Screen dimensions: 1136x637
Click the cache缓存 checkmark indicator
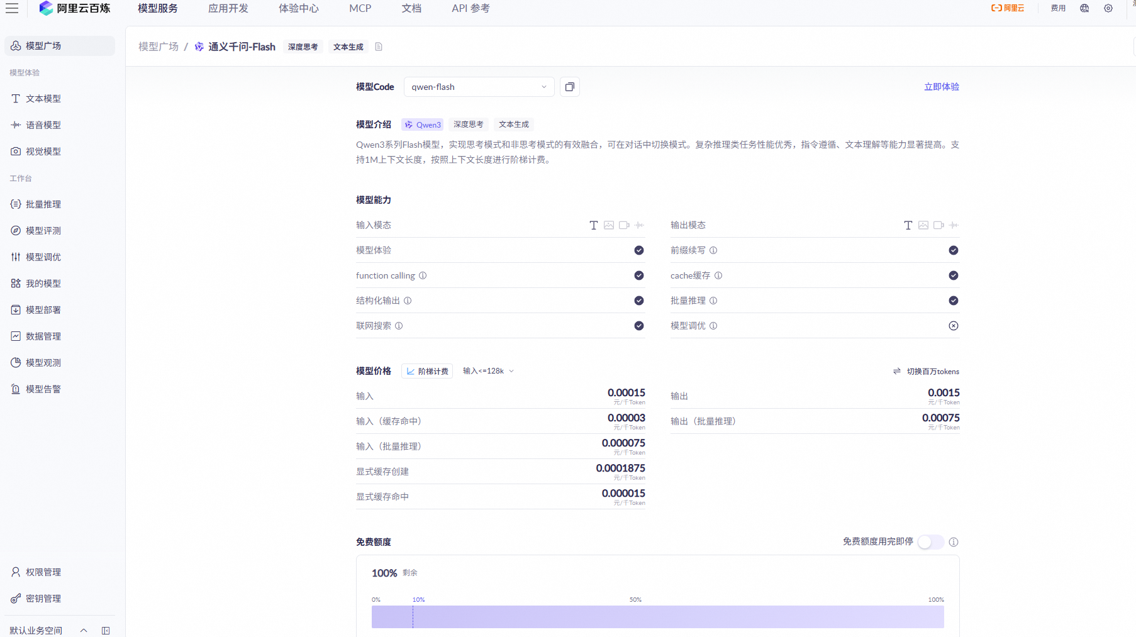(x=954, y=275)
